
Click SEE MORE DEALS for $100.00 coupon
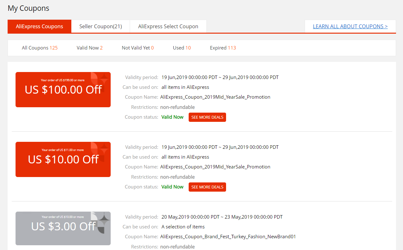click(207, 117)
